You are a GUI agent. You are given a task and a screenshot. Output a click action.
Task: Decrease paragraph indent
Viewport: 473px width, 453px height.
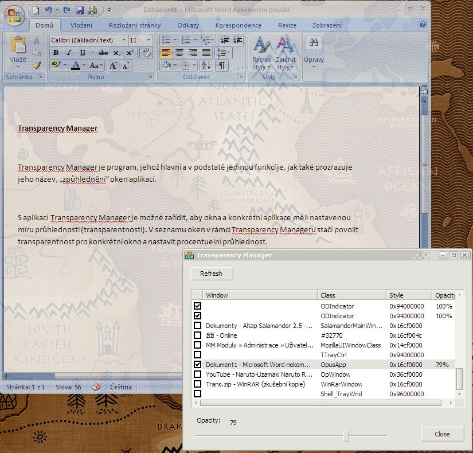coord(225,40)
